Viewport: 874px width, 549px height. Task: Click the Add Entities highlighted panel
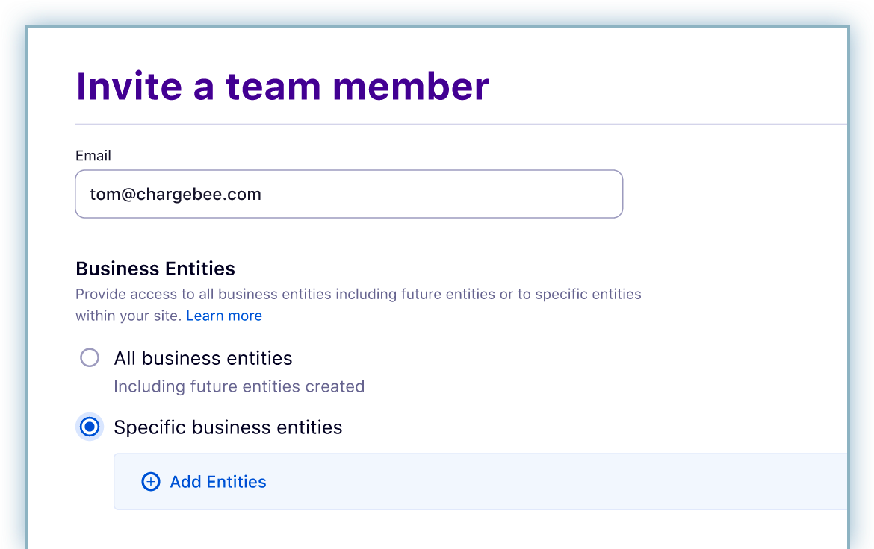coord(478,482)
